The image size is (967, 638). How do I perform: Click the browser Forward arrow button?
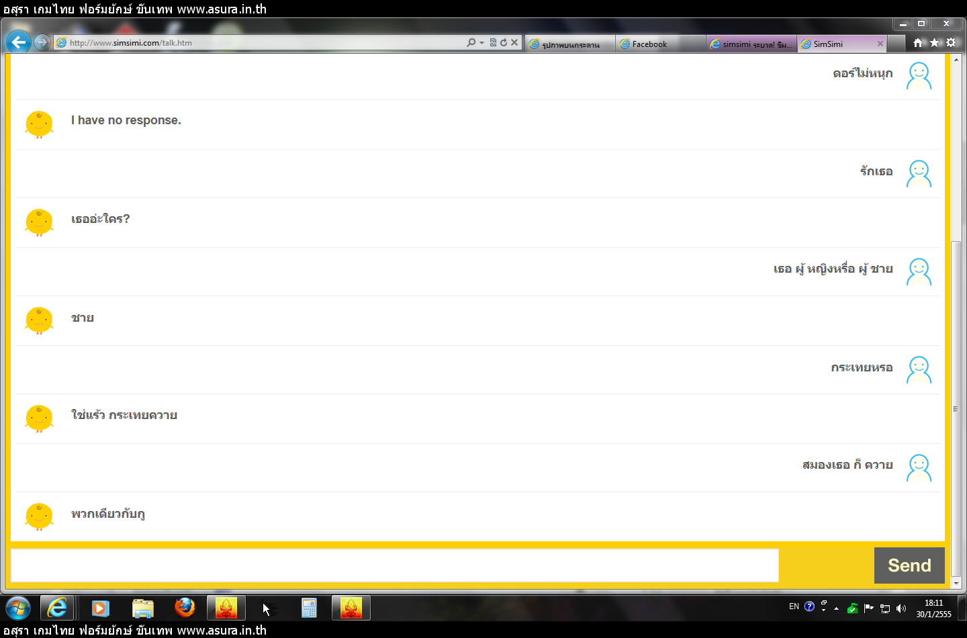coord(42,42)
